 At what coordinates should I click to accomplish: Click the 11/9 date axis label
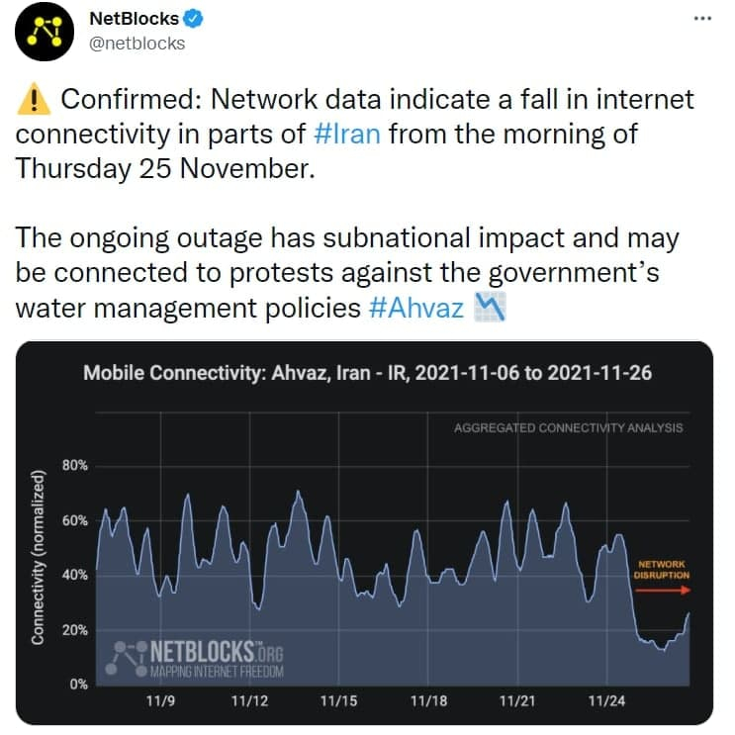(x=160, y=701)
